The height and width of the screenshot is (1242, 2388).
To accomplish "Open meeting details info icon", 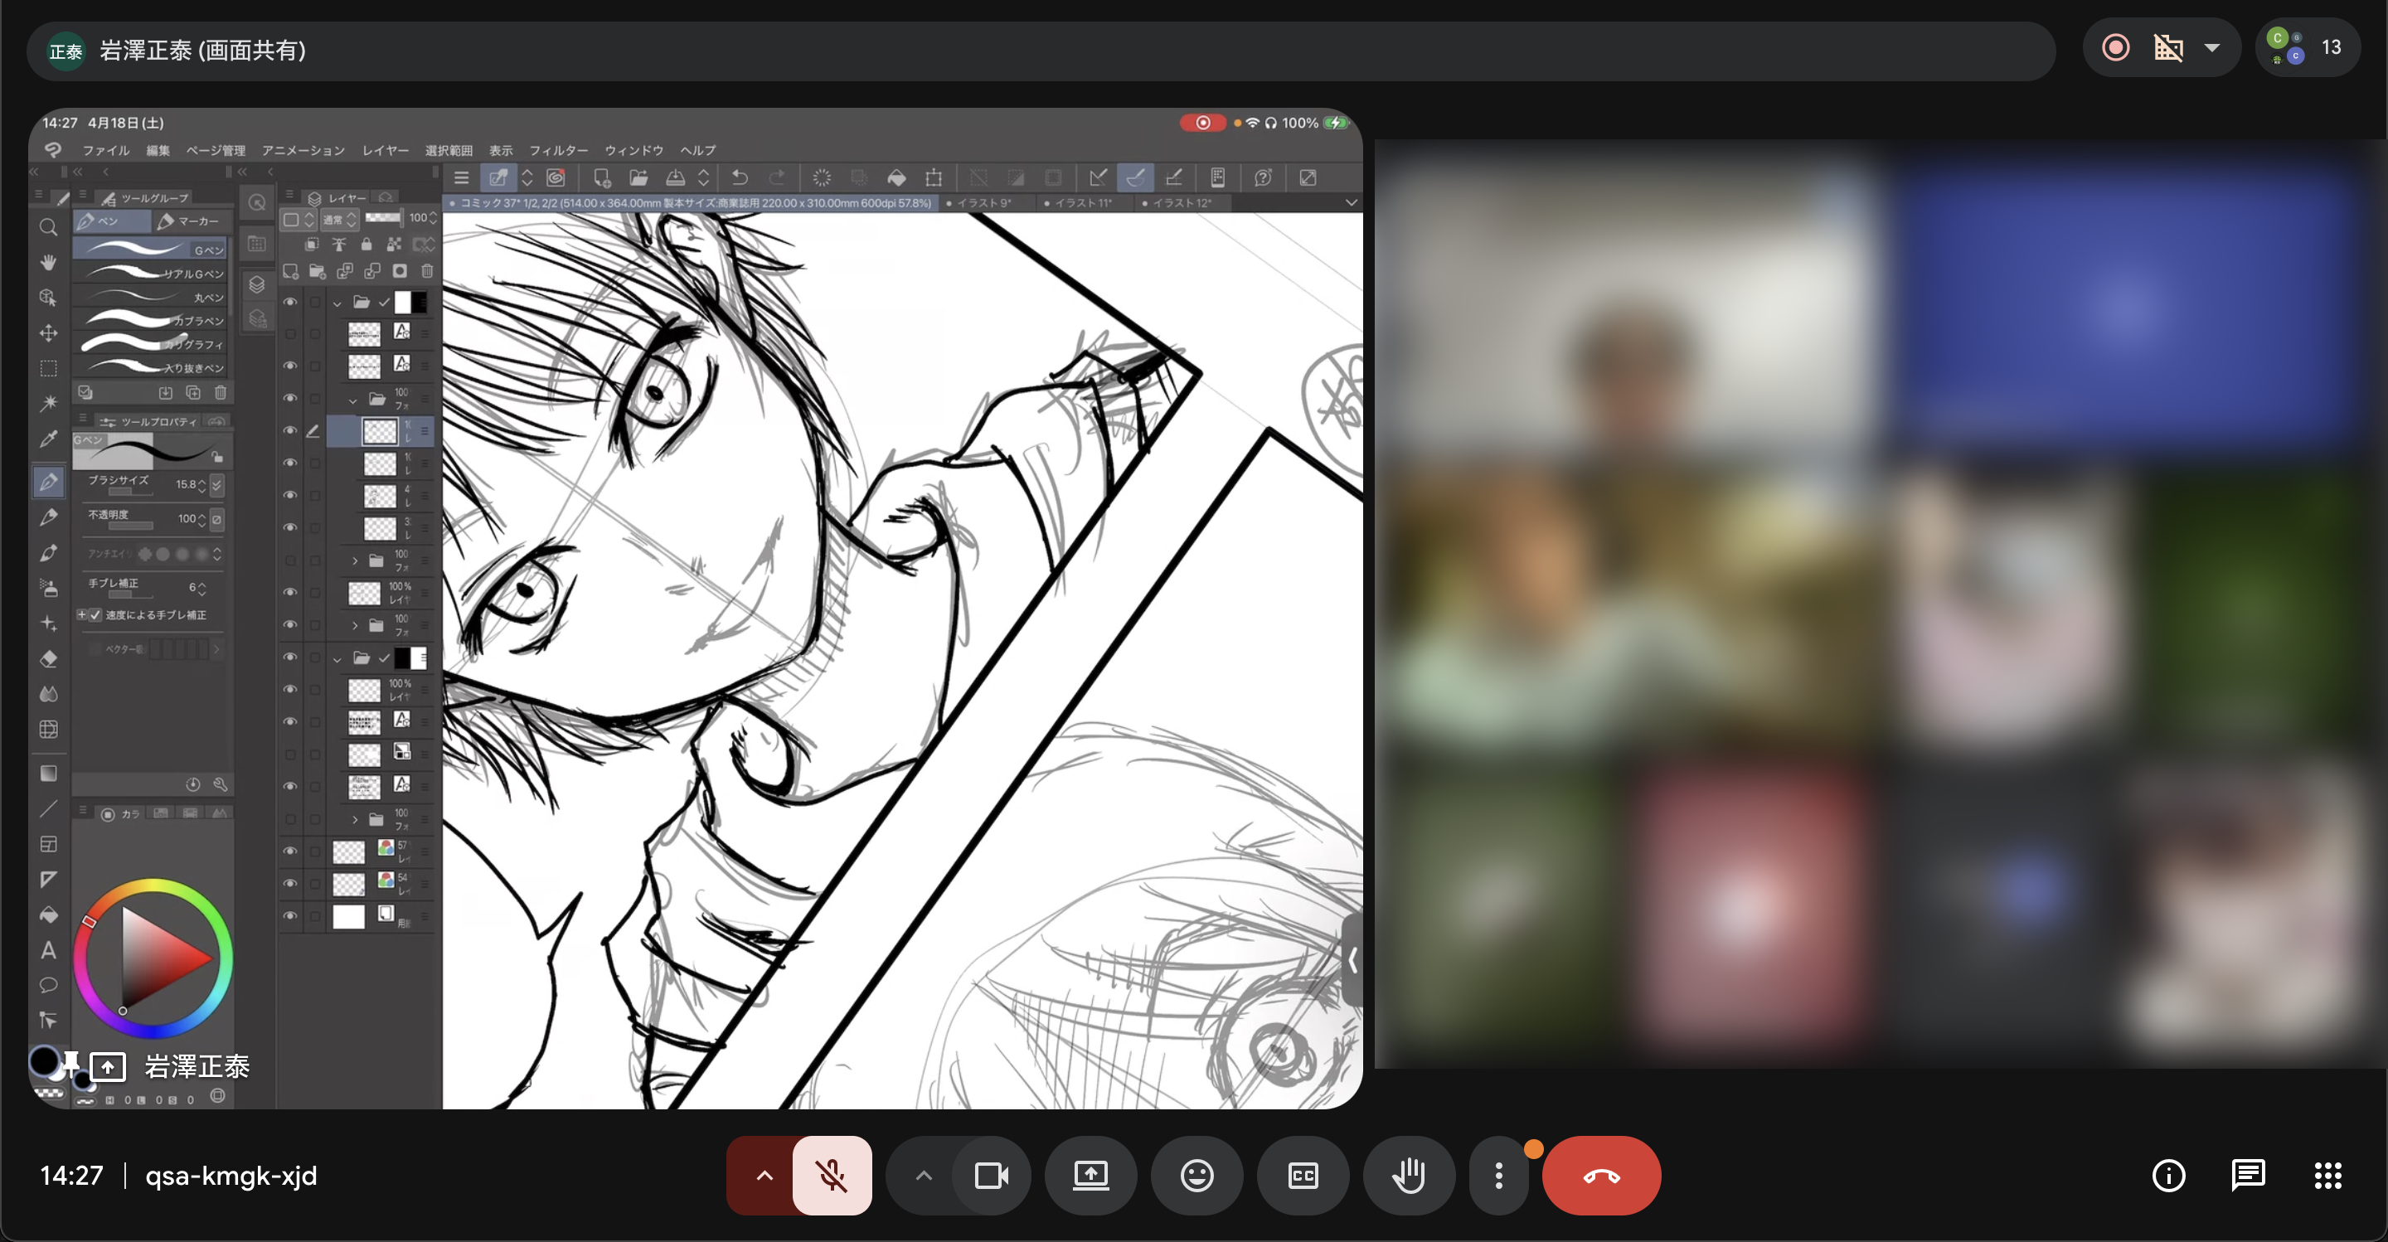I will point(2167,1176).
